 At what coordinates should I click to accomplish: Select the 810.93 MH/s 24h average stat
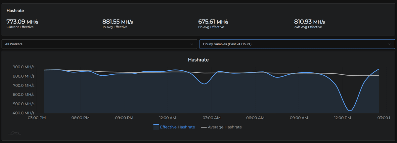pyautogui.click(x=309, y=22)
